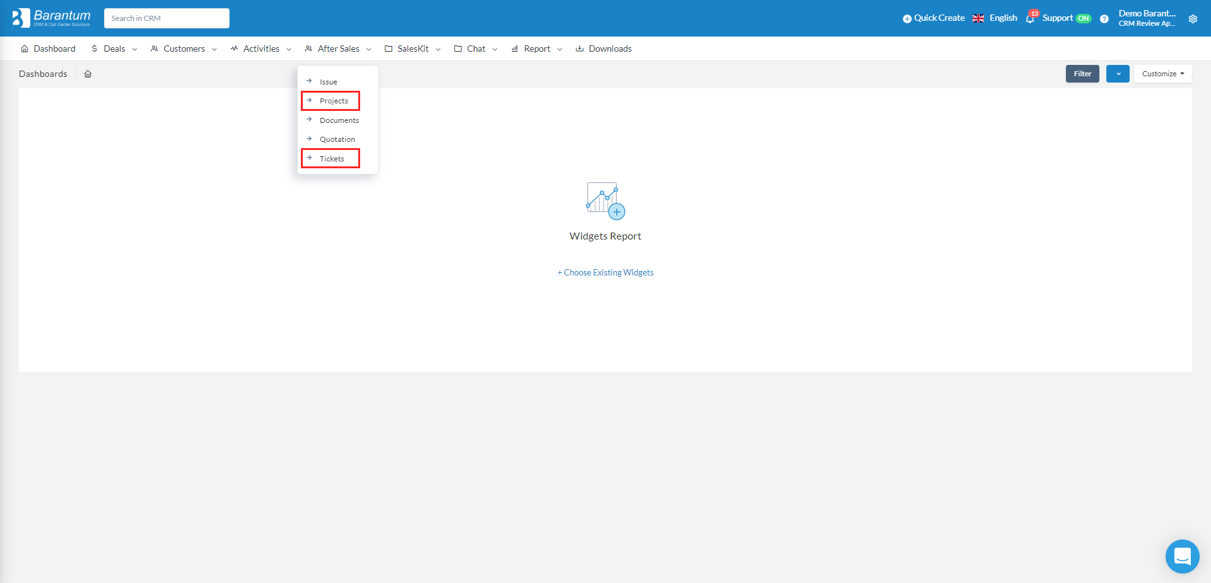Click Choose Existing Widgets link
1211x583 pixels.
click(x=605, y=272)
